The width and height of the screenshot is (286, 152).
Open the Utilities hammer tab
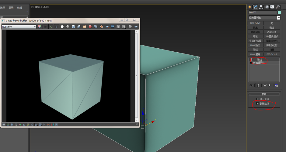point(278,7)
